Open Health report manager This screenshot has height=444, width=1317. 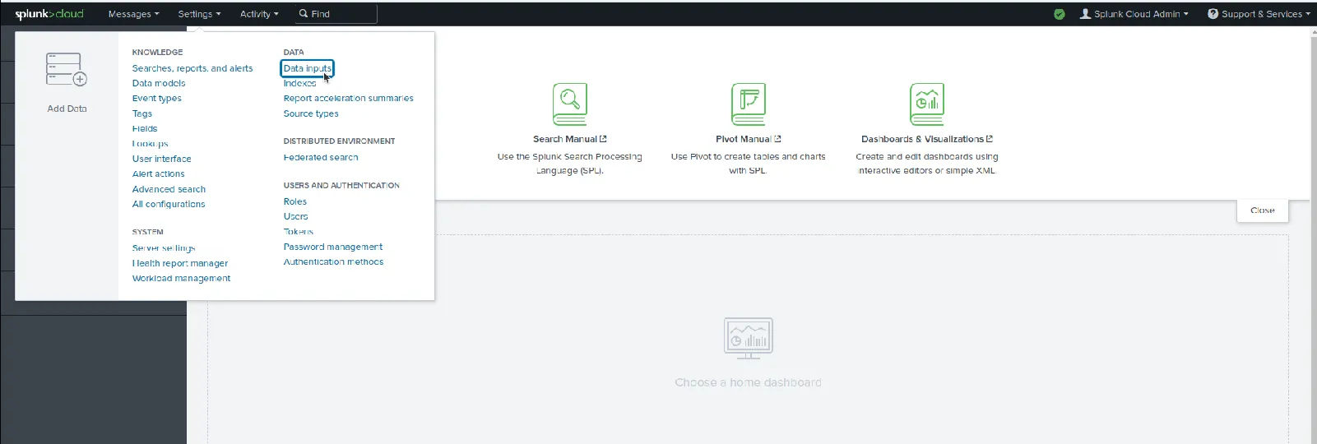tap(180, 263)
